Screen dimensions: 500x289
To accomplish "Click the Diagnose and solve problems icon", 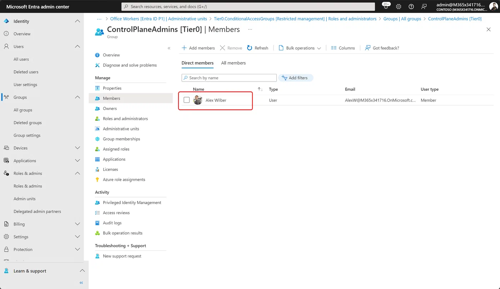I will 97,65.
